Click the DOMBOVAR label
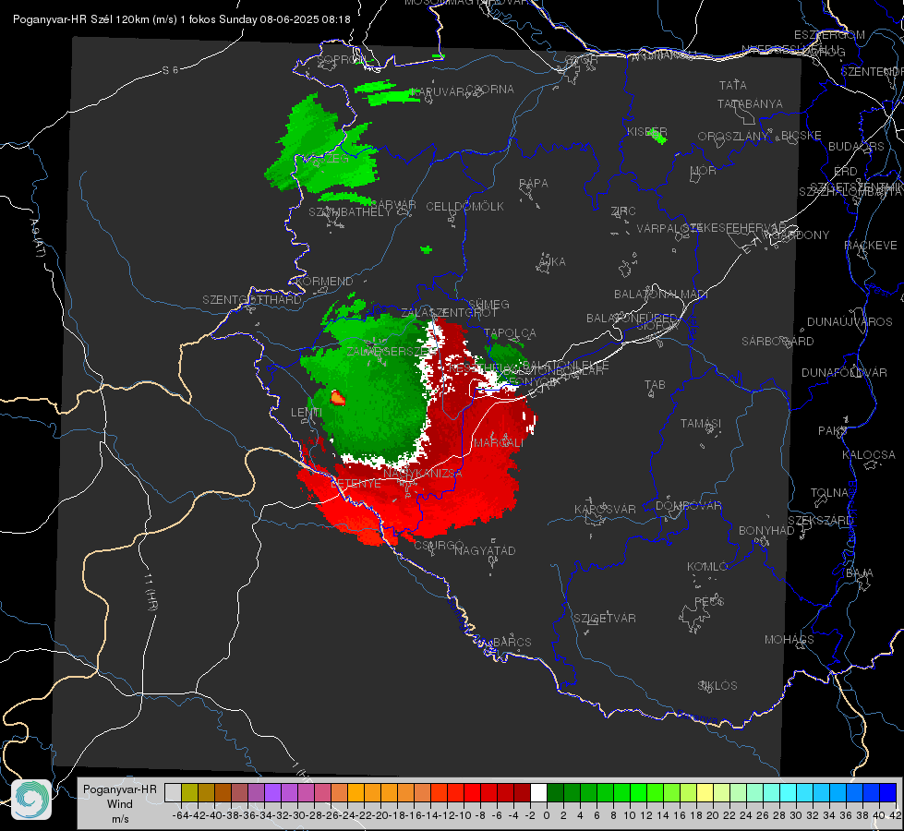Screen dimensions: 904x831 688,506
